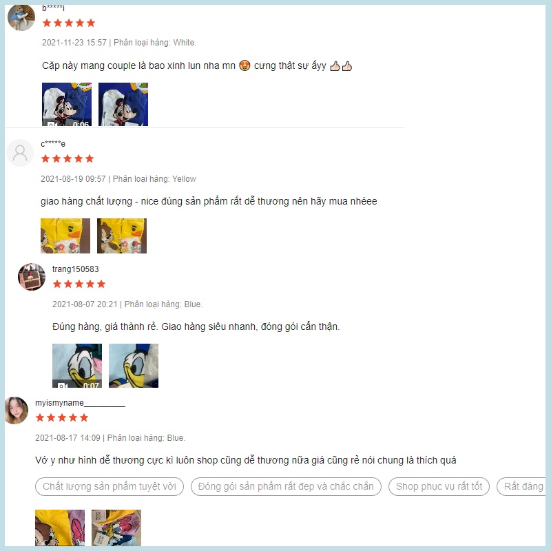Open username trang150583 link
The image size is (551, 551).
(76, 269)
